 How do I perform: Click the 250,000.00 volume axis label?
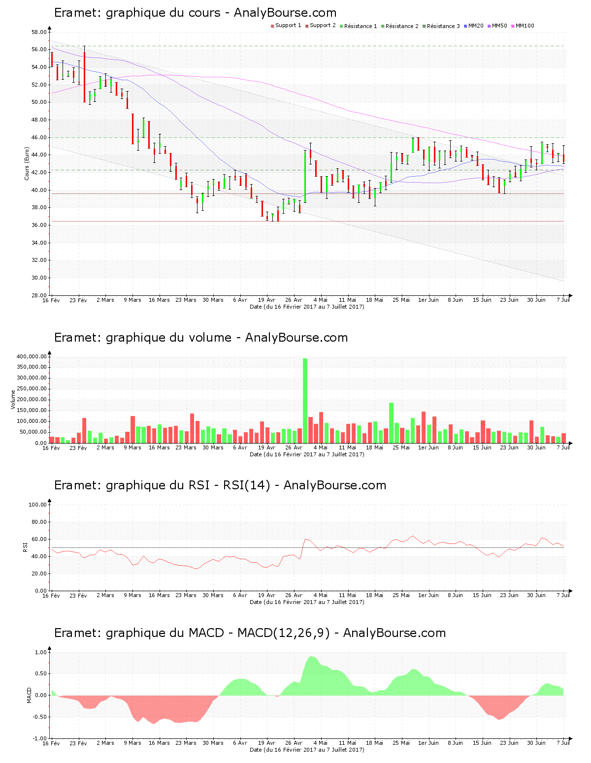pos(32,389)
